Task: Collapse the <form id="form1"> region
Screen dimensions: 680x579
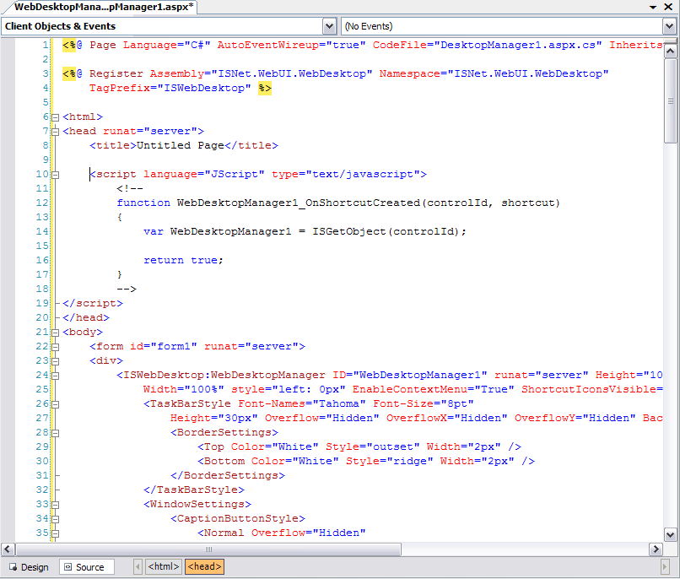Action: click(x=56, y=347)
